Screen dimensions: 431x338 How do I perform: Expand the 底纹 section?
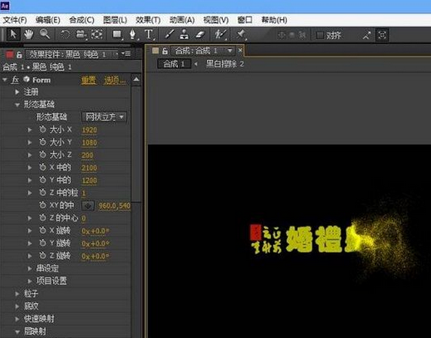17,306
